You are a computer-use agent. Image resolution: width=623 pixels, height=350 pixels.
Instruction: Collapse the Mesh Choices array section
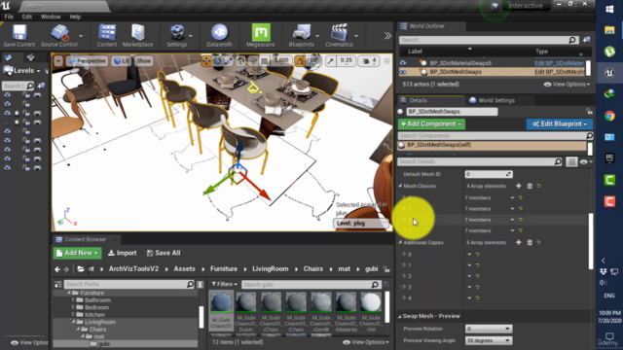[x=400, y=186]
